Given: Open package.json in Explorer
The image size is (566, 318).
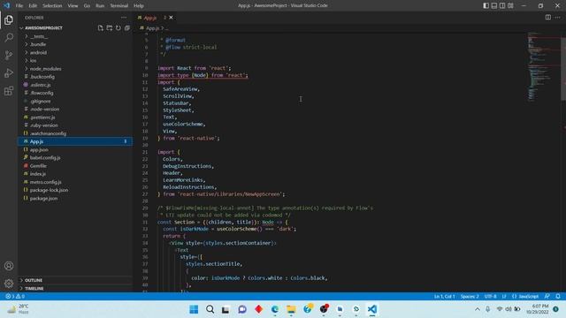Looking at the screenshot, I should tap(43, 198).
